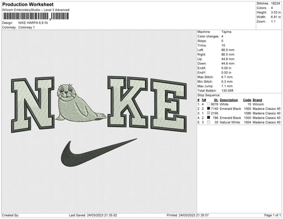Click the Width value '6.81 in'
Image resolution: width=283 pixels, height=219 pixels.
(x=276, y=17)
